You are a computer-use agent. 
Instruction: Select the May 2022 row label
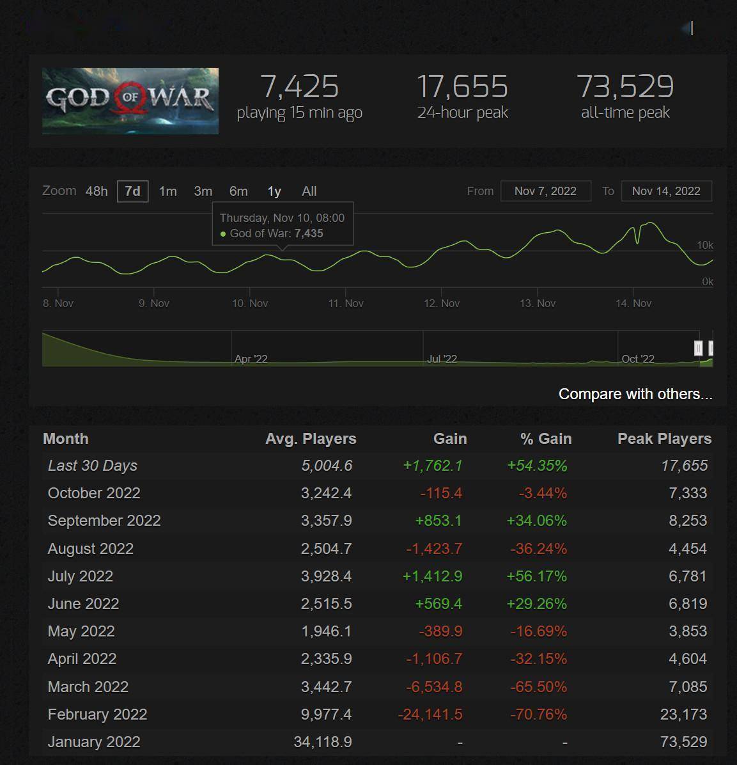click(x=81, y=631)
